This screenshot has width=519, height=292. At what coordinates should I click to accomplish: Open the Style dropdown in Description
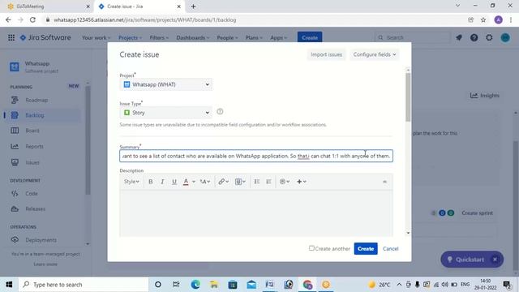(131, 182)
